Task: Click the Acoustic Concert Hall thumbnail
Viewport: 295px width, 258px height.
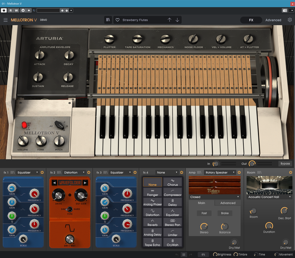Action: click(270, 185)
